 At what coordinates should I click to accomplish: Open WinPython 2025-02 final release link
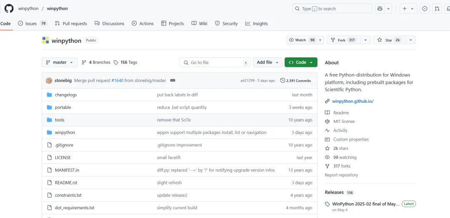point(365,204)
